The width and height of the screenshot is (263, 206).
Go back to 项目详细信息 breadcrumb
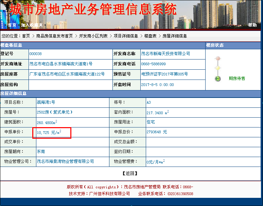pos(126,36)
